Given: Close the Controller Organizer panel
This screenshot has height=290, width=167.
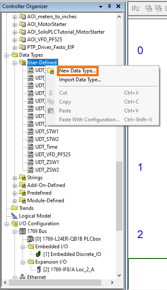Looking at the screenshot, I should tap(118, 6).
